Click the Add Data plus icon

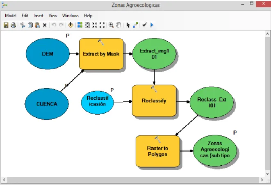[71, 25]
